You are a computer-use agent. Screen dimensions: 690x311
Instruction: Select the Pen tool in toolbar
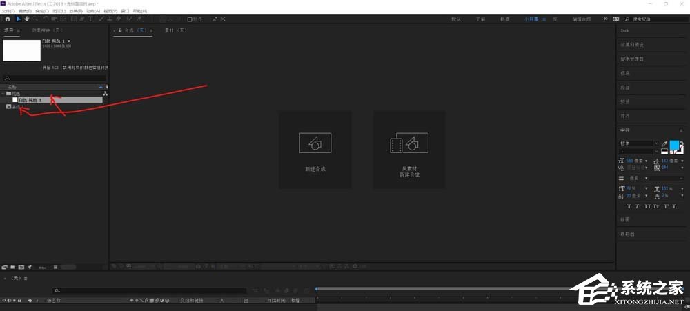(82, 19)
